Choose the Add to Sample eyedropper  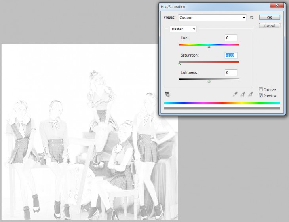242,94
